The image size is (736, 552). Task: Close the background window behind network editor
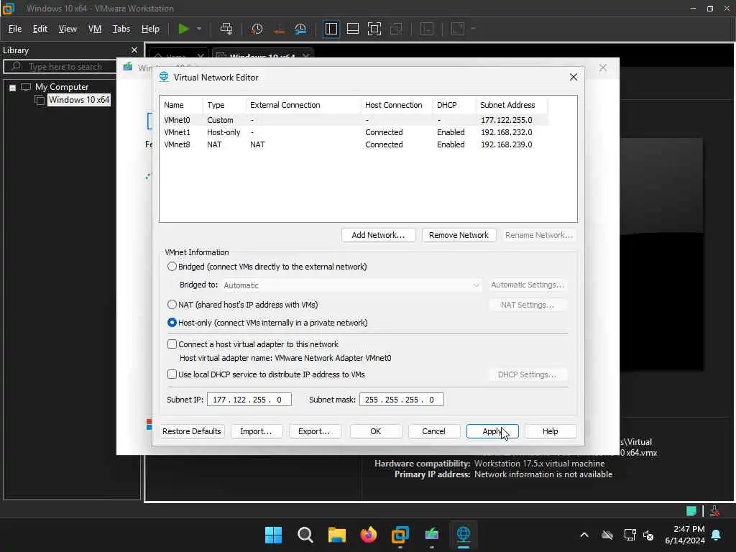[x=603, y=68]
